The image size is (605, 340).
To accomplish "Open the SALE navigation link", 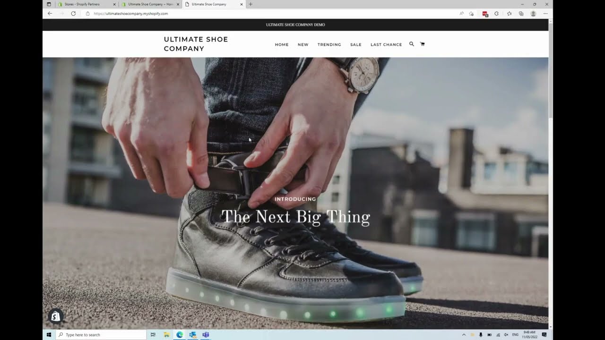I will (x=356, y=44).
